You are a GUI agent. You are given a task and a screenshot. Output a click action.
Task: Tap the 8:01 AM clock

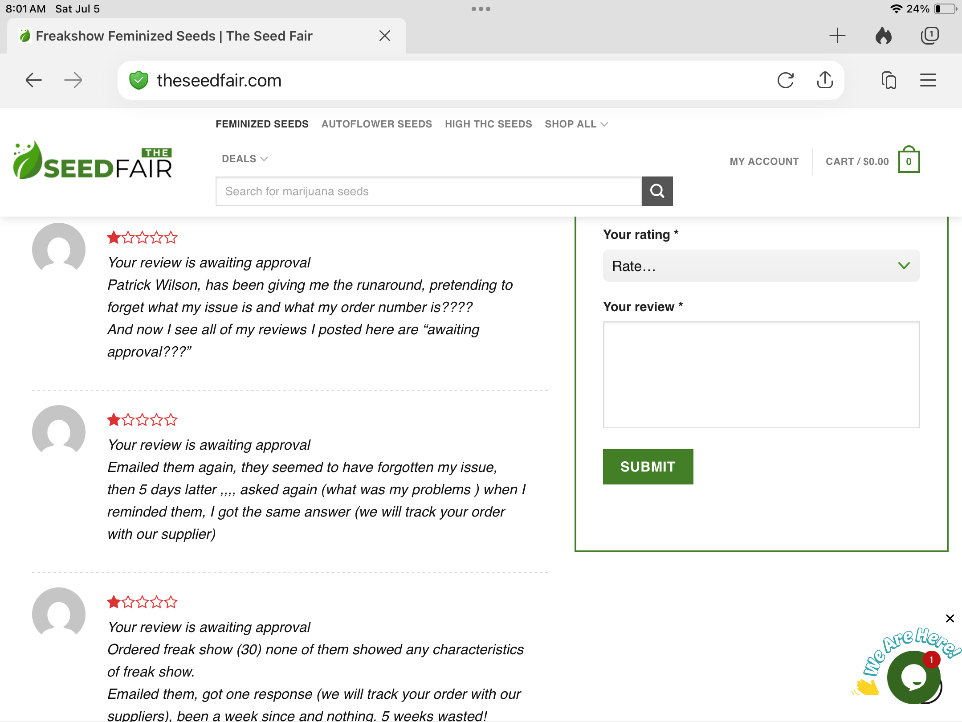26,9
